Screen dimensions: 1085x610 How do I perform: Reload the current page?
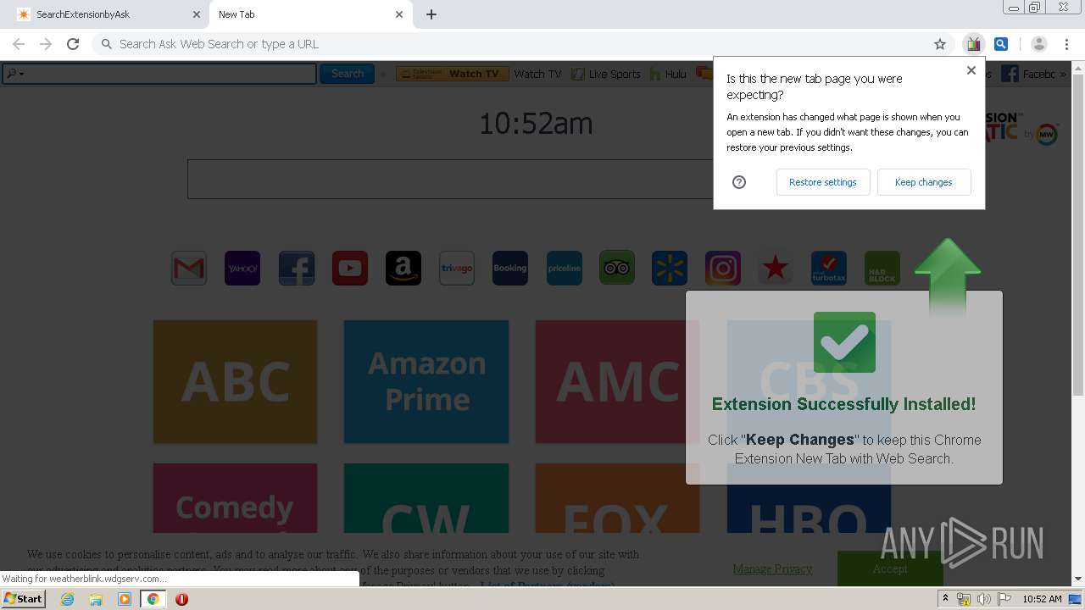[73, 44]
